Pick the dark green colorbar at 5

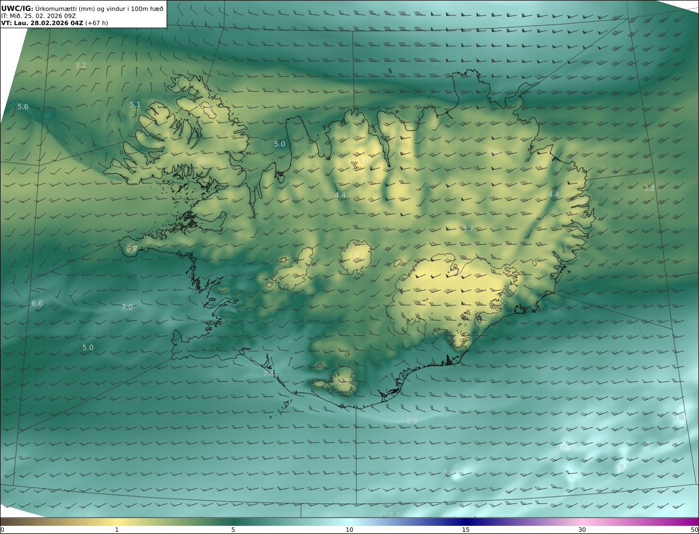pos(233,522)
